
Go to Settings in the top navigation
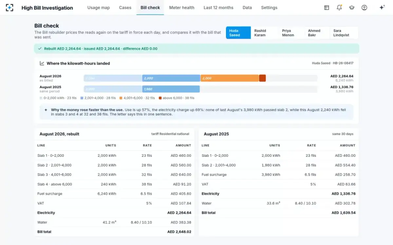click(269, 8)
